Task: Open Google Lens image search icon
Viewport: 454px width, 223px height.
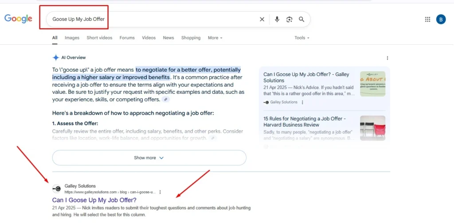Action: point(289,19)
